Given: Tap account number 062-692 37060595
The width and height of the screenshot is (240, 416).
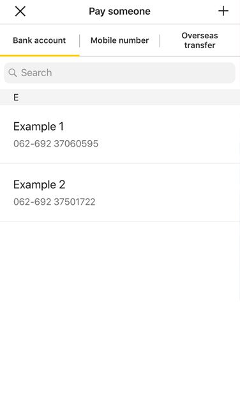Looking at the screenshot, I should click(x=56, y=143).
